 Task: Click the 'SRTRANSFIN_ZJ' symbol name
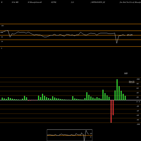(x=98, y=2)
